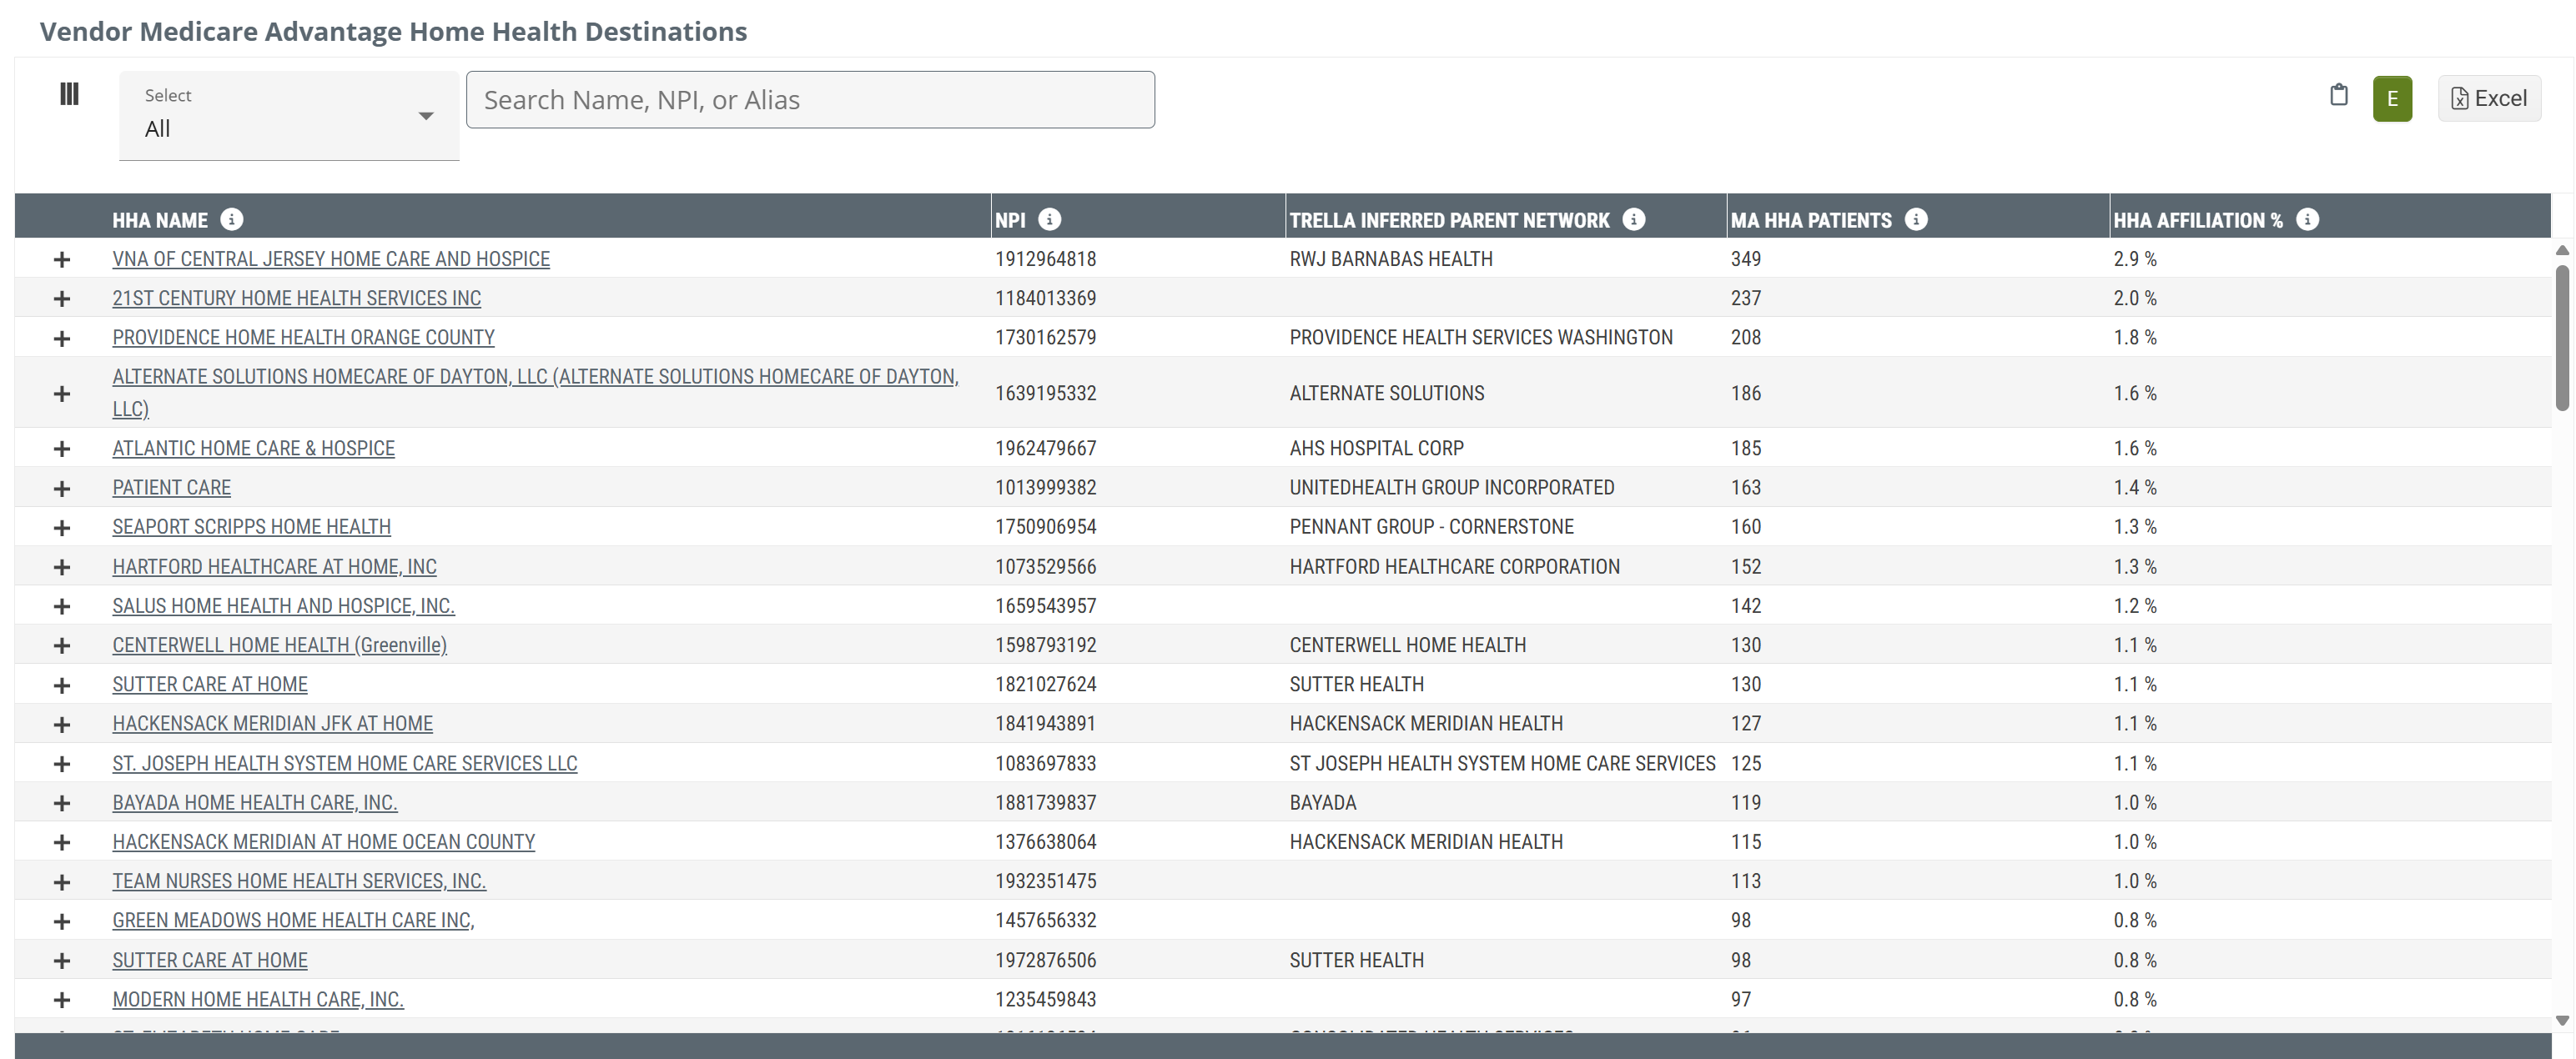Click the scrollbar down arrow
Screen dimensions: 2576x1059
pyautogui.click(x=2561, y=1021)
